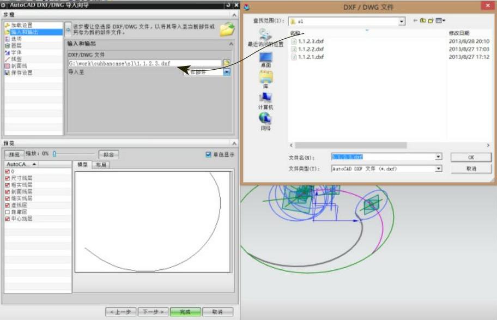Viewport: 497px width, 320px height.
Task: Toggle the 单色显示 monochrome display checkbox
Action: (208, 154)
